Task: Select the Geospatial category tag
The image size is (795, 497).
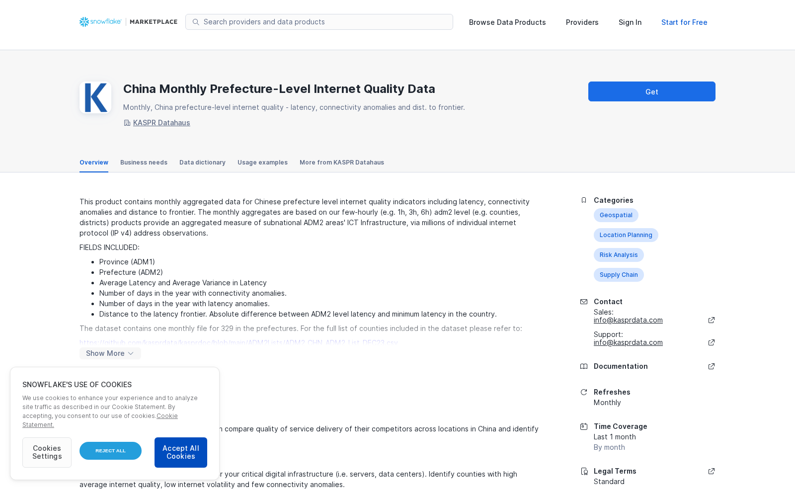Action: pyautogui.click(x=616, y=215)
